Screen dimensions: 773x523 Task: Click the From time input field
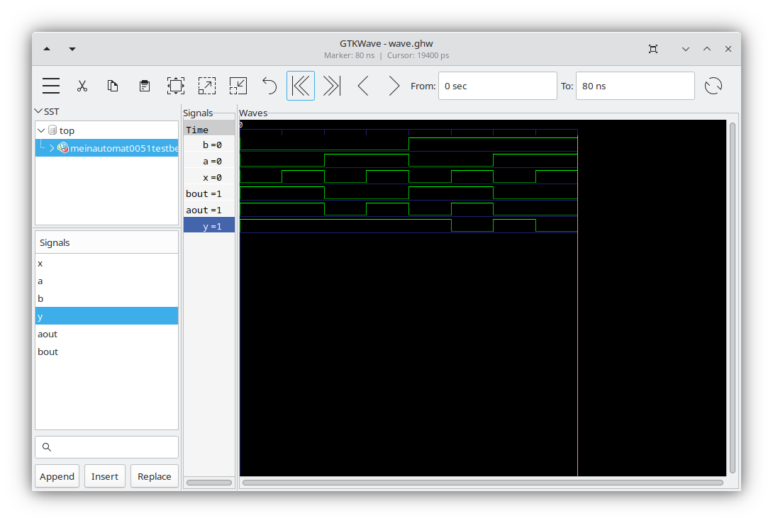coord(498,85)
